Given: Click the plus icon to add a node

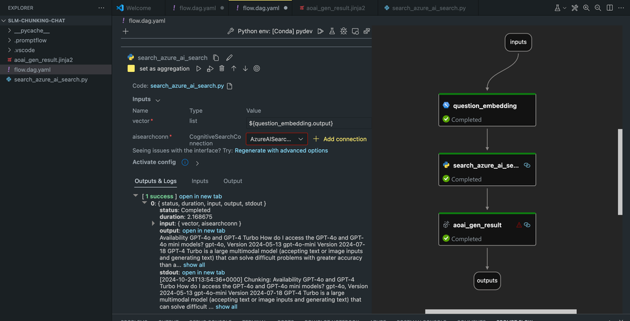Looking at the screenshot, I should pos(126,32).
